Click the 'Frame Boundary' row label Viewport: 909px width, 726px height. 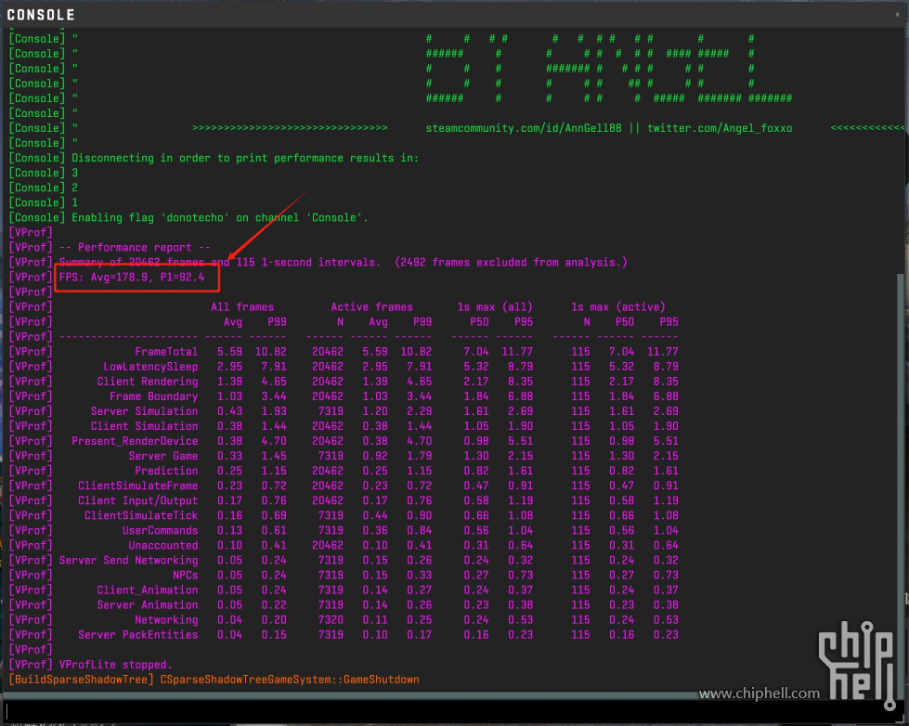point(153,396)
